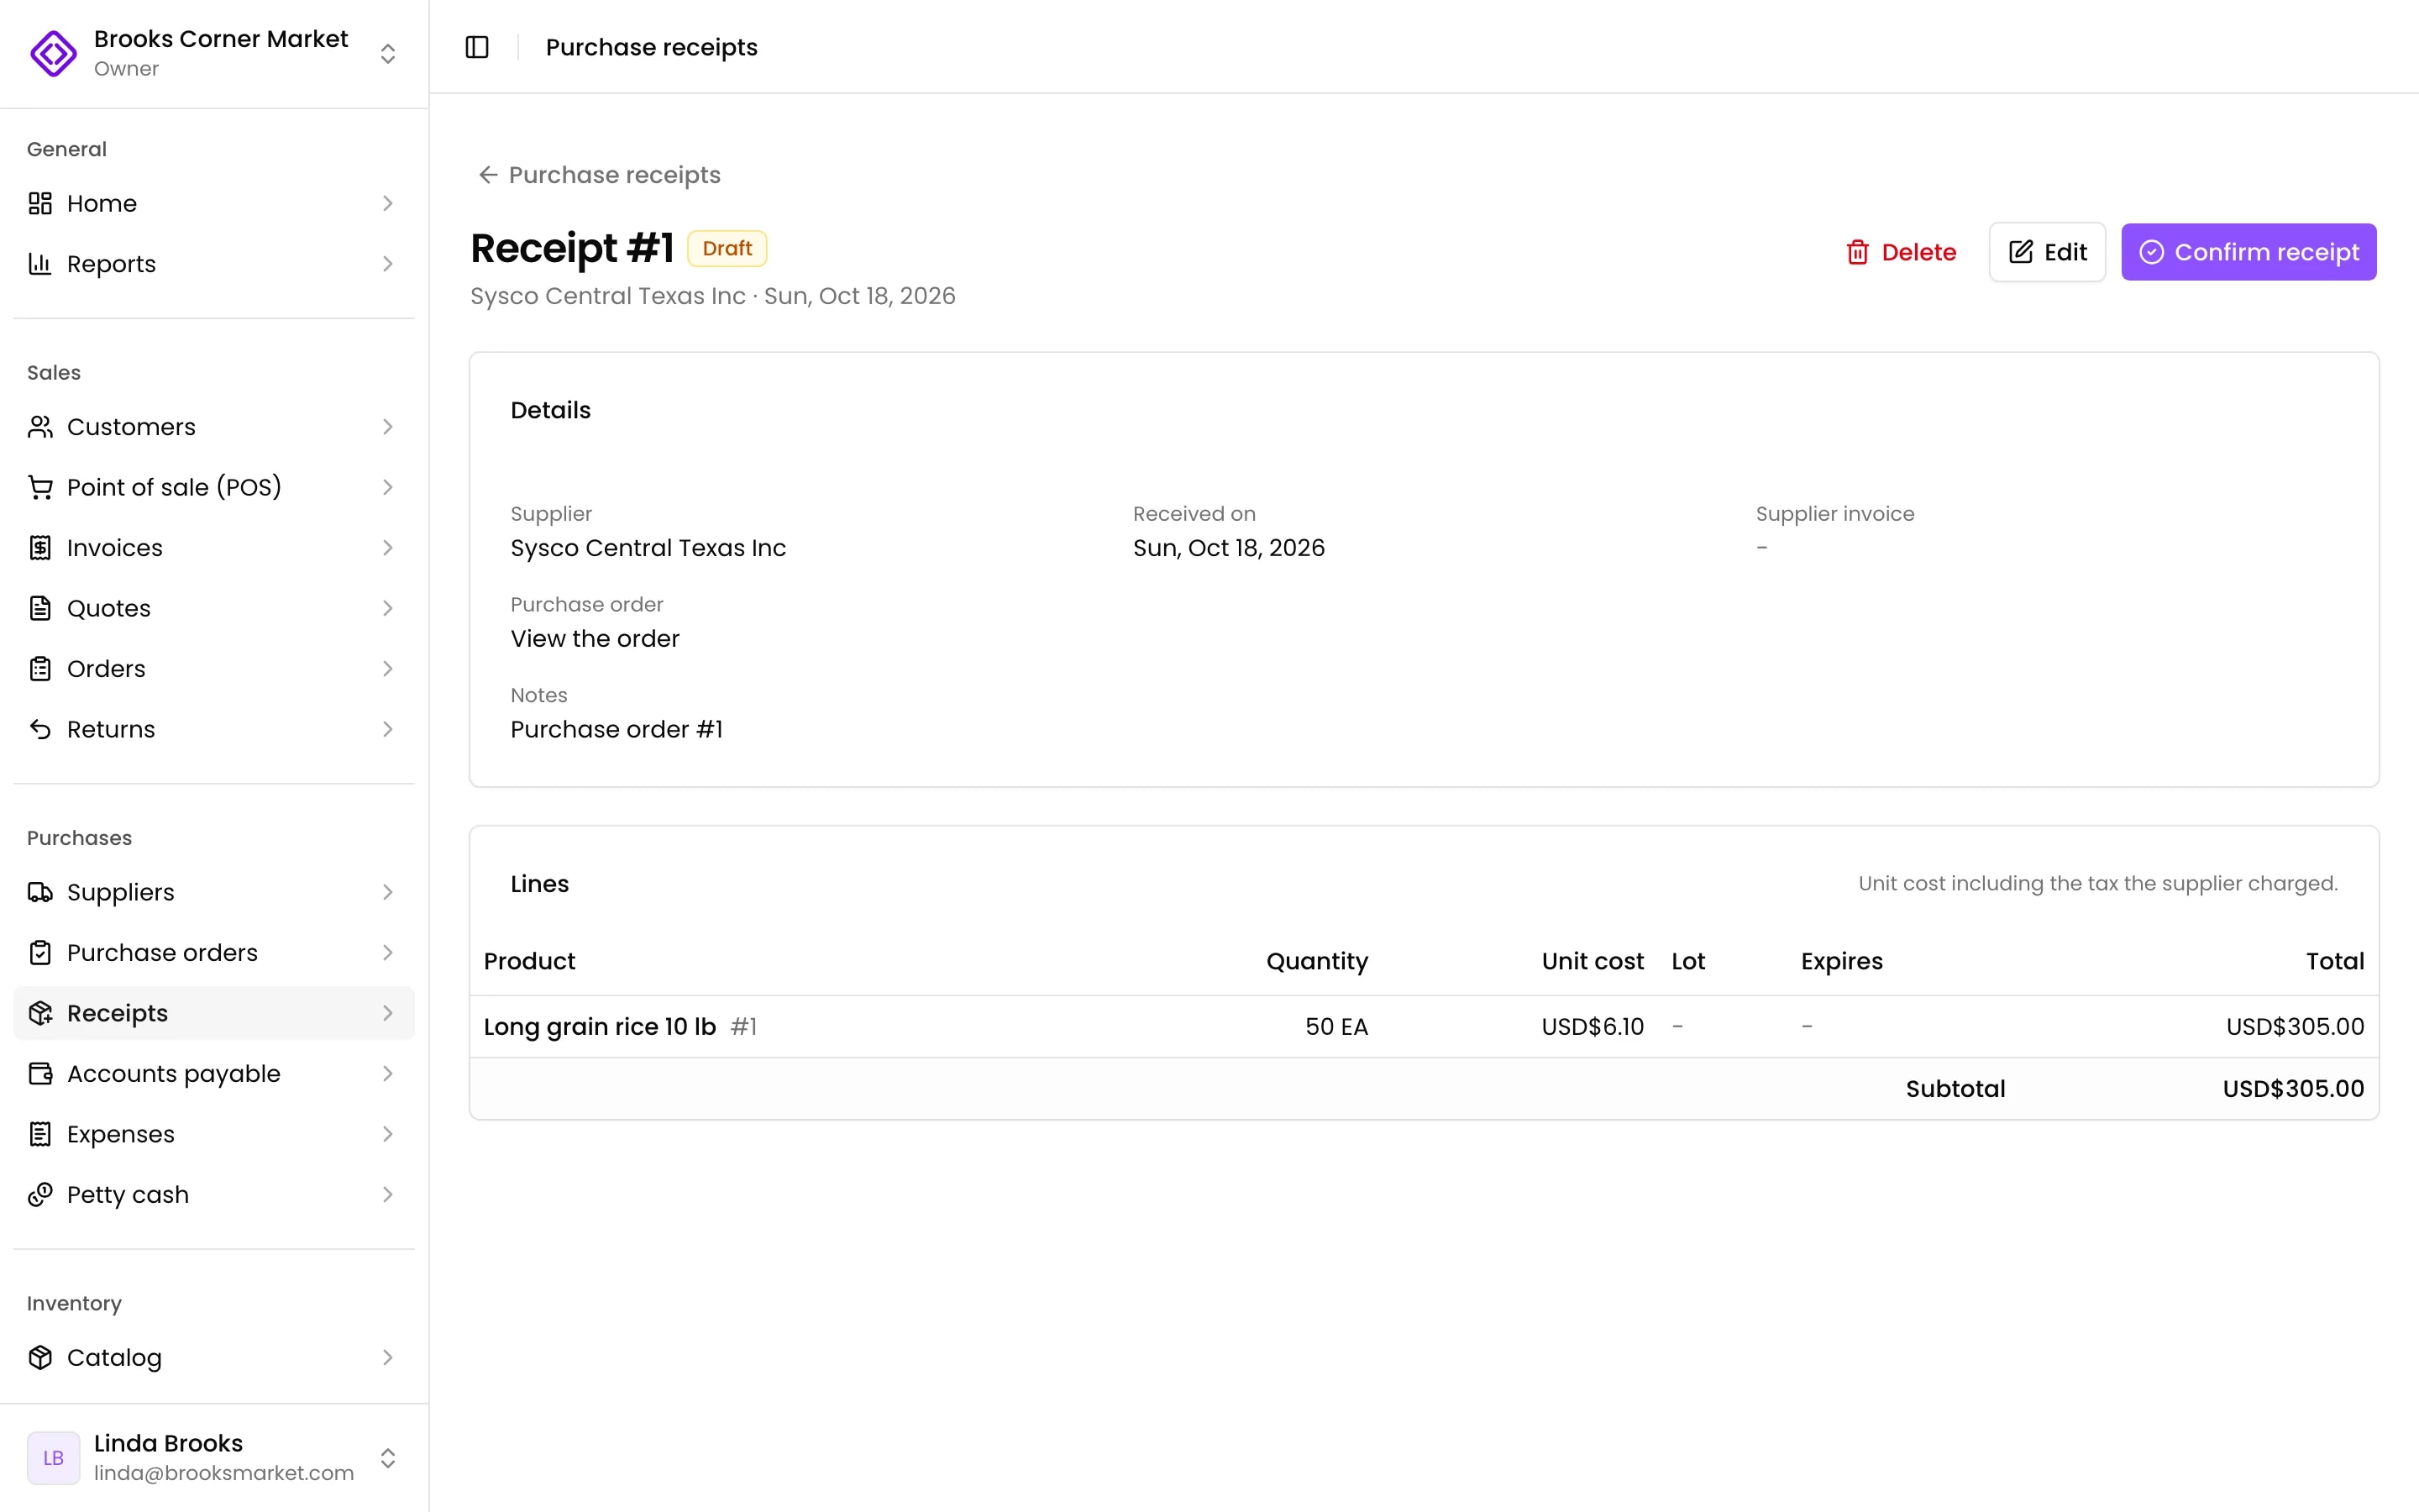This screenshot has width=2419, height=1512.
Task: Click the Brooks Corner Market logo icon
Action: coord(53,53)
